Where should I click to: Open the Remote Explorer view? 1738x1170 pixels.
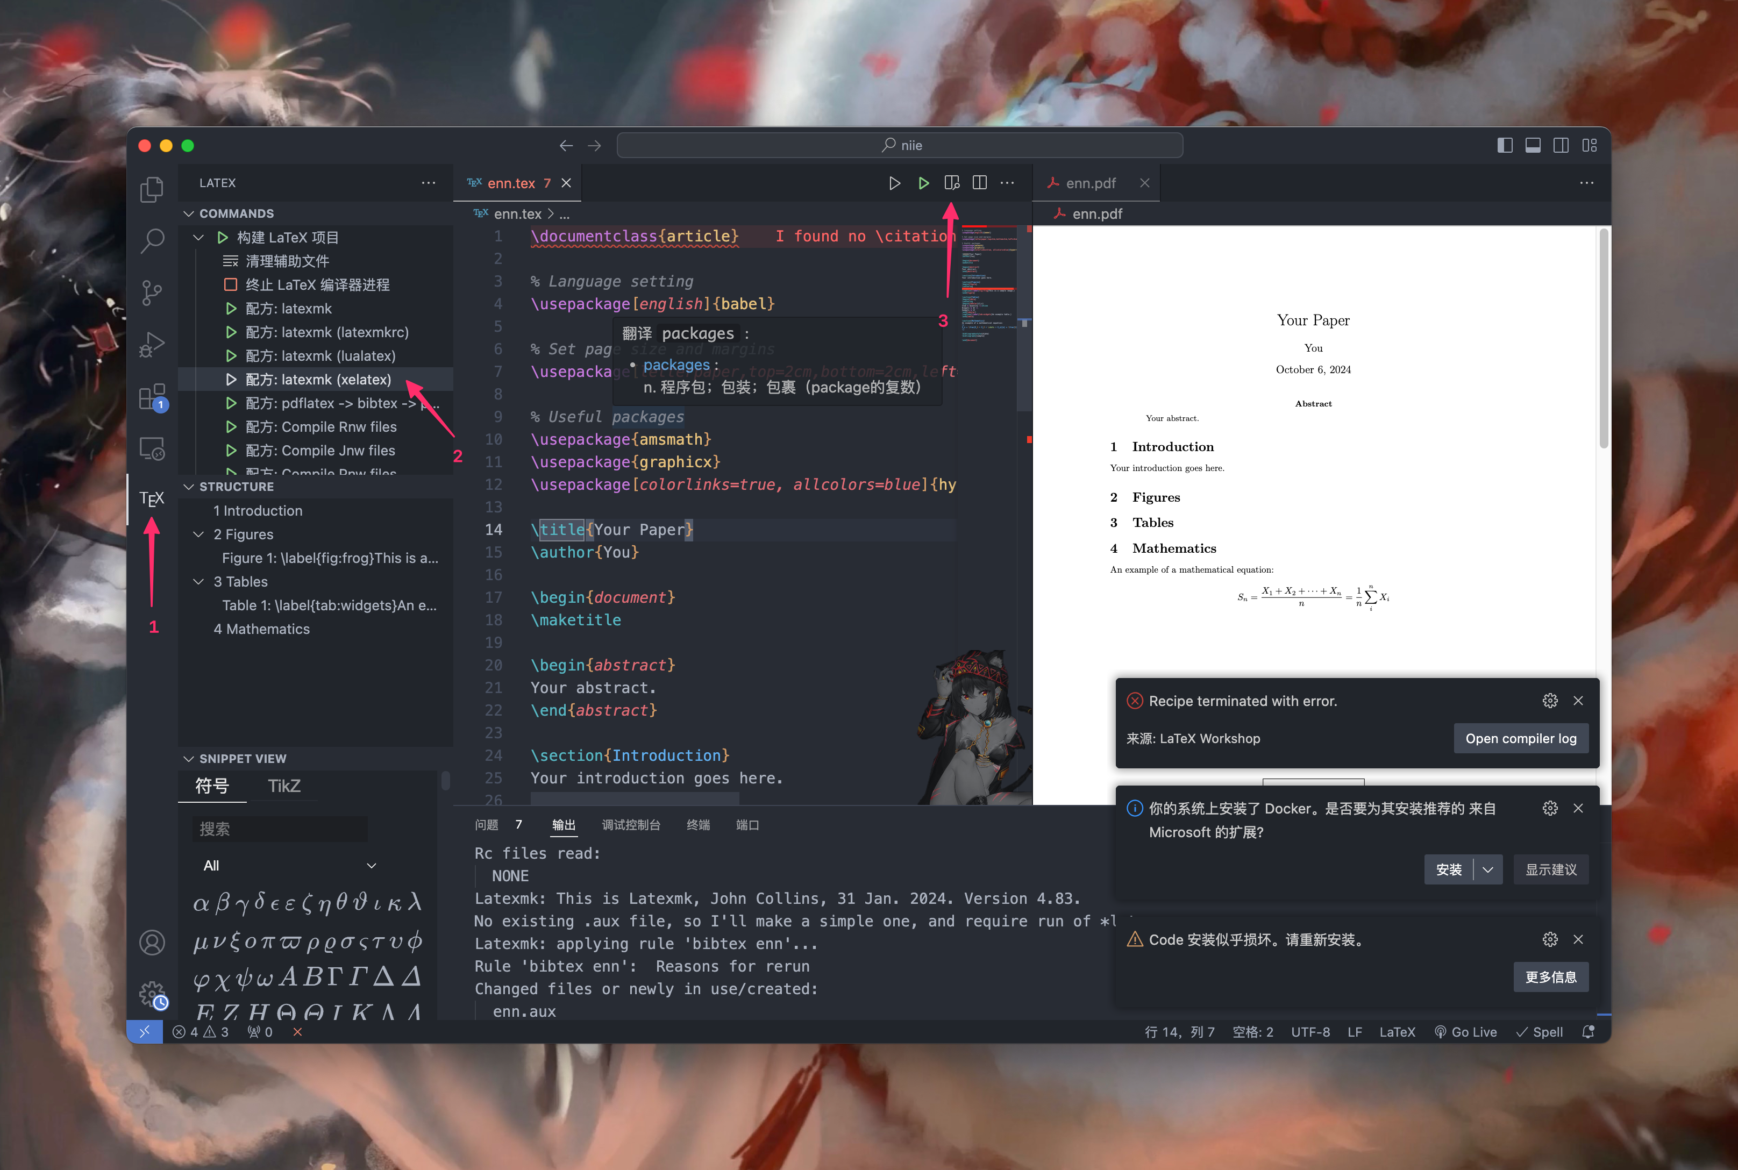152,448
